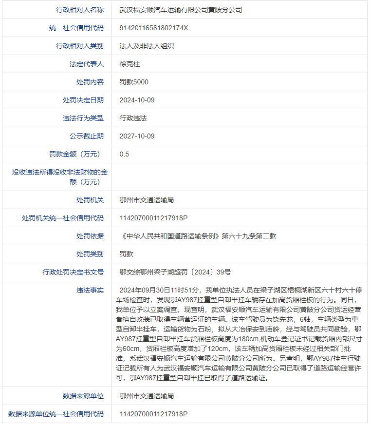371x428 pixels.
Task: Click the label 处罚依据
Action: (90, 236)
